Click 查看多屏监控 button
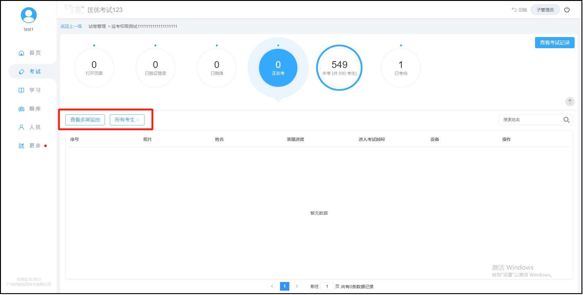 pos(85,120)
